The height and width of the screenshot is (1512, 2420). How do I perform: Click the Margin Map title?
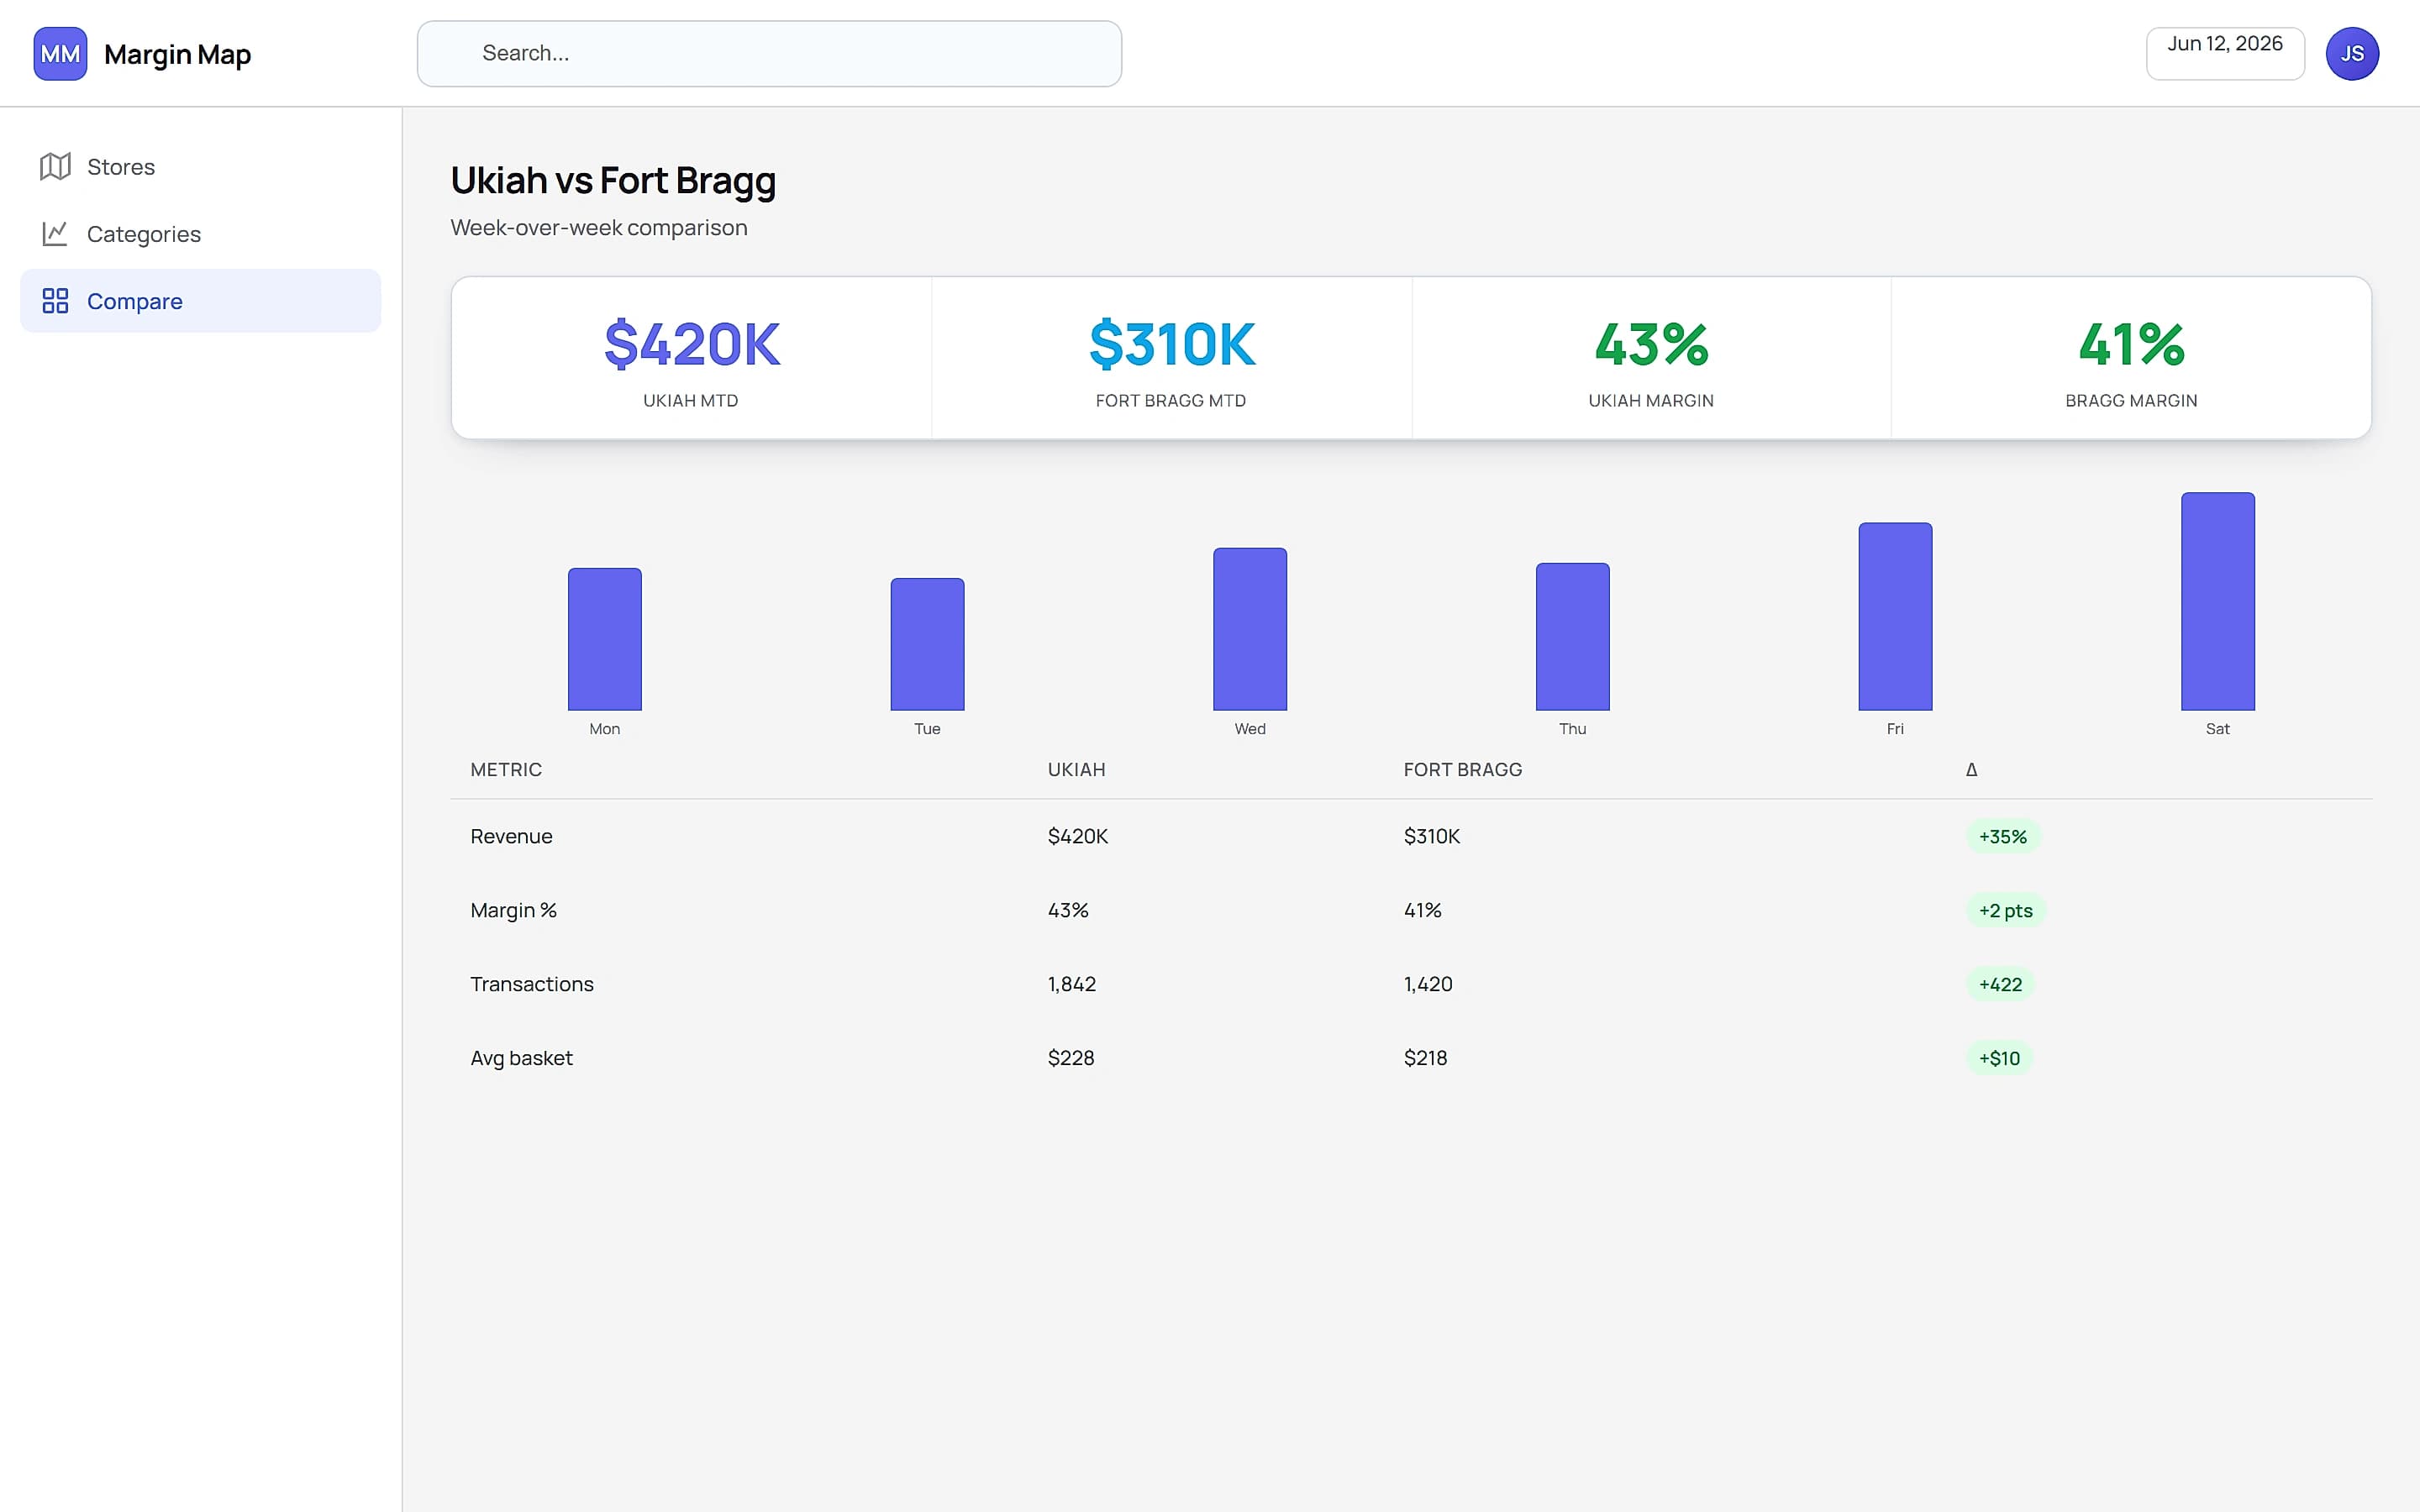177,54
